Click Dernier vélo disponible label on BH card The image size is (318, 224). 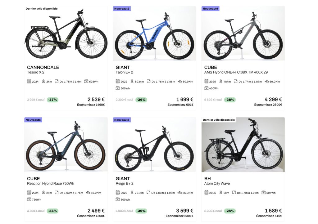[x=219, y=120]
